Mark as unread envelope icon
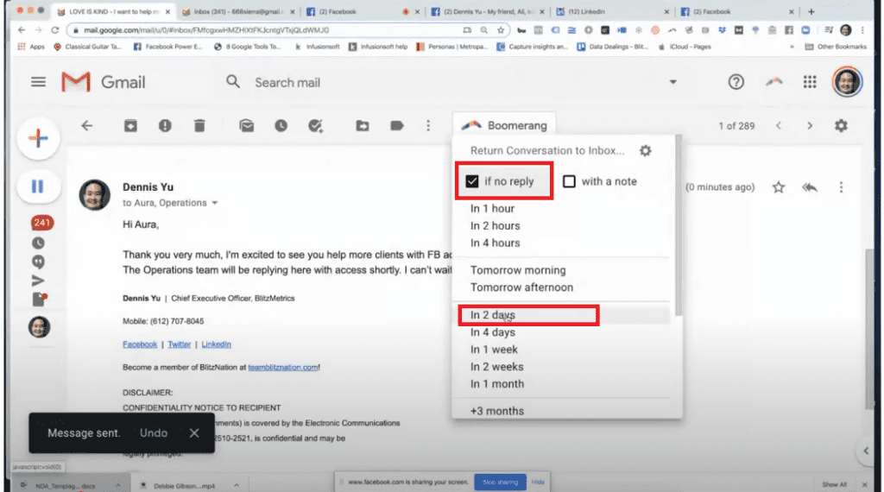This screenshot has height=492, width=884. [x=246, y=126]
